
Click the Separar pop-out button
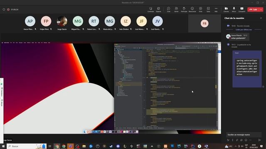(158, 10)
